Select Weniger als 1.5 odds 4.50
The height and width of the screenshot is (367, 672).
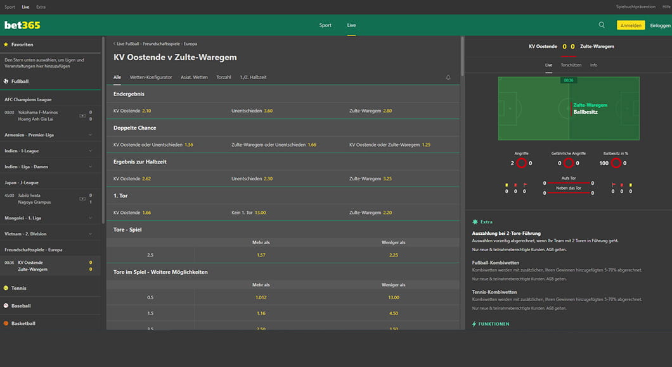pyautogui.click(x=394, y=313)
